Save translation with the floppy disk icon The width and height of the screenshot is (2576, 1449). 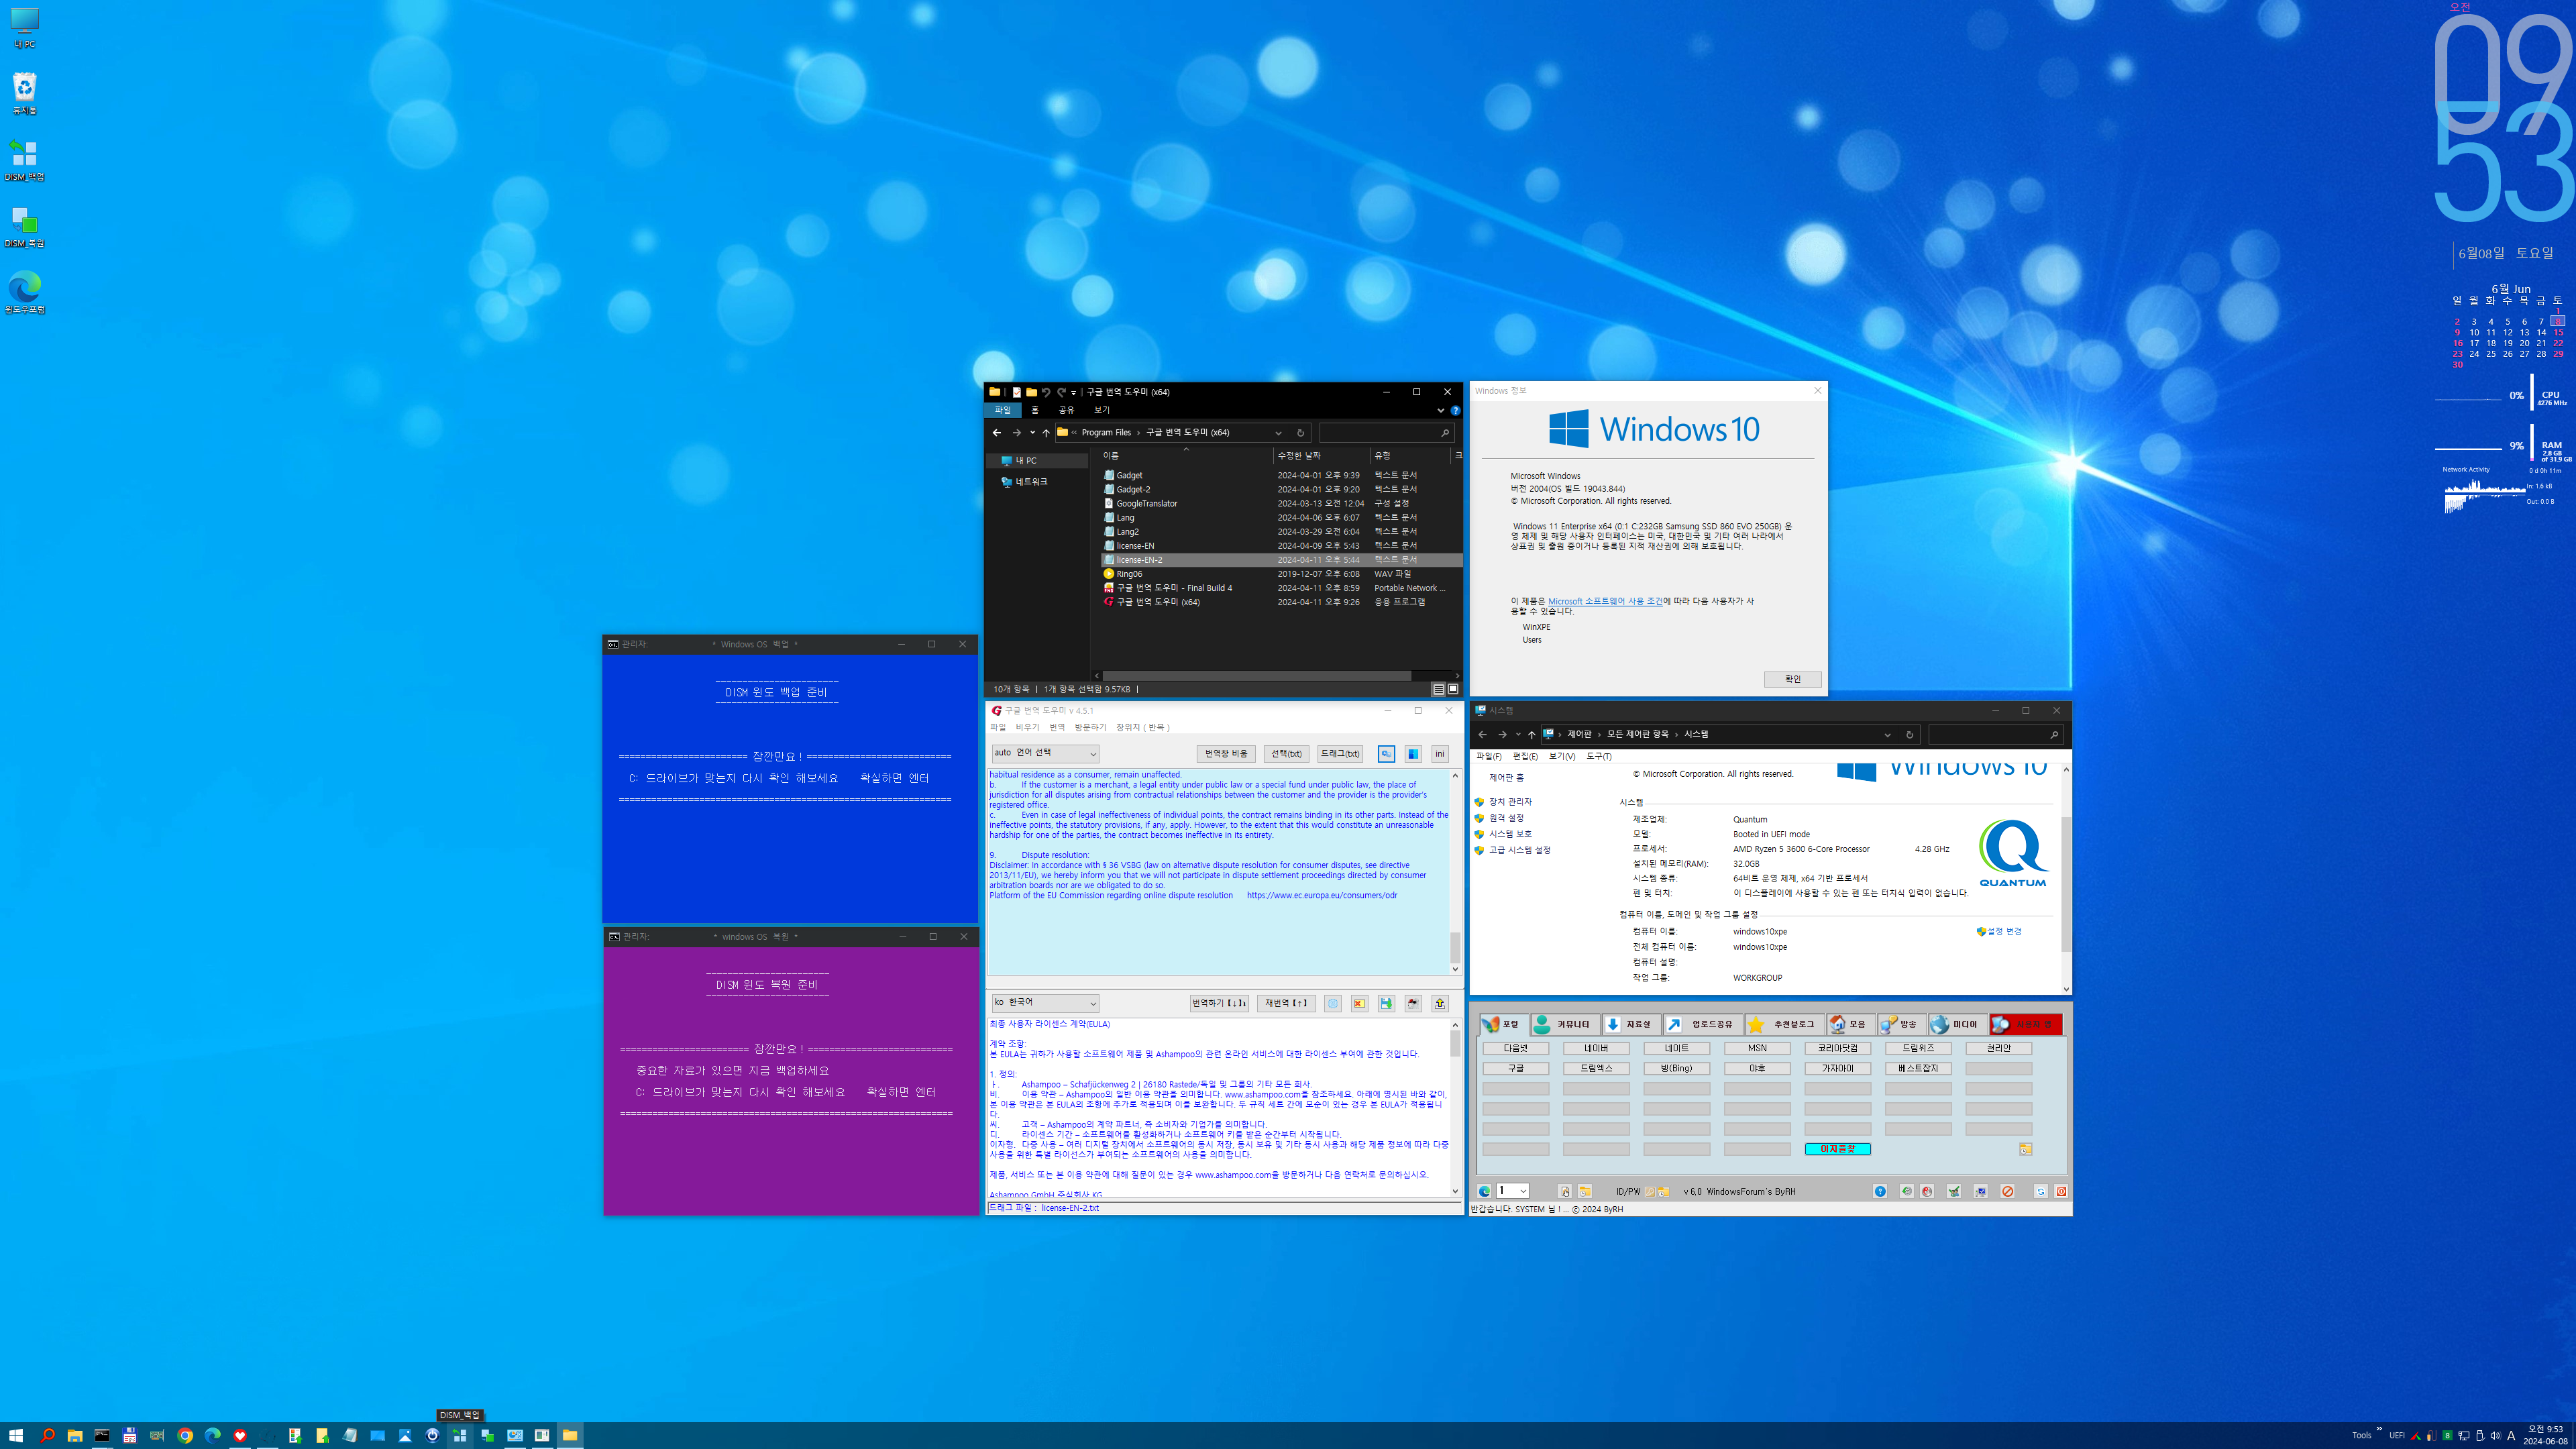pos(1386,1003)
